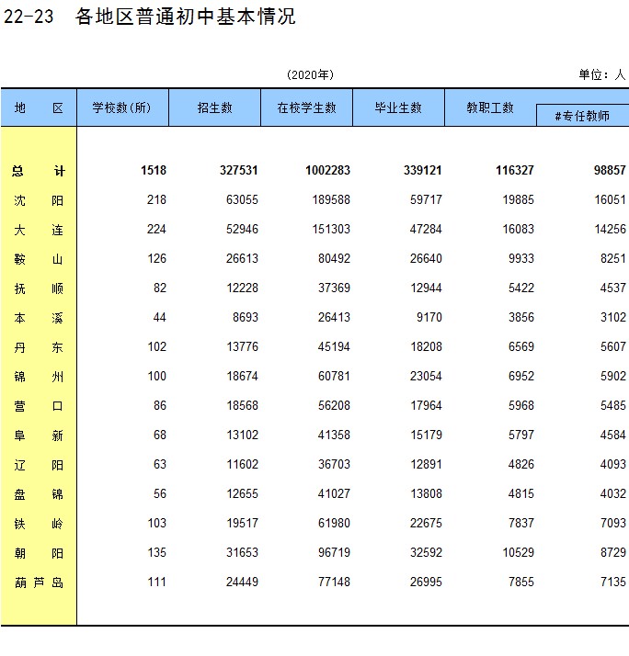
Task: Click 盘锦 enrollment cell 12655
Action: 242,493
